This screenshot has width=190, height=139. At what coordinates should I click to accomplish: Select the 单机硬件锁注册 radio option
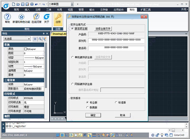click(x=73, y=57)
